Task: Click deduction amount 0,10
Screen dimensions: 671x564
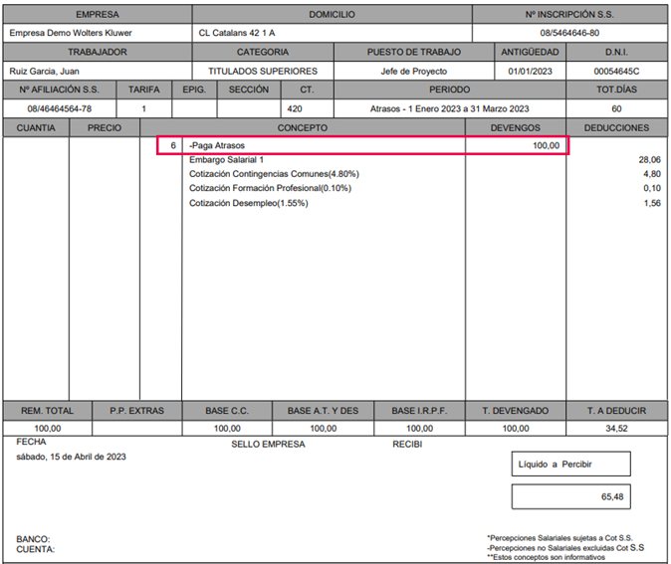Action: pos(652,188)
